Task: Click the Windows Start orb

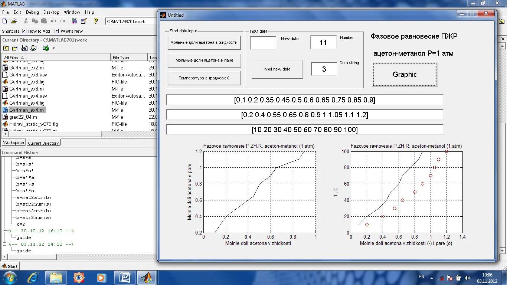Action: (10, 277)
